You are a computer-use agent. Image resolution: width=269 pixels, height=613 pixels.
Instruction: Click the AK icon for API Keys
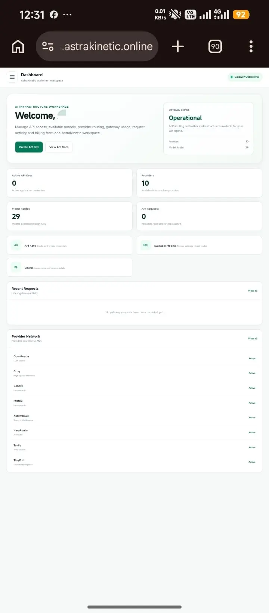16,245
